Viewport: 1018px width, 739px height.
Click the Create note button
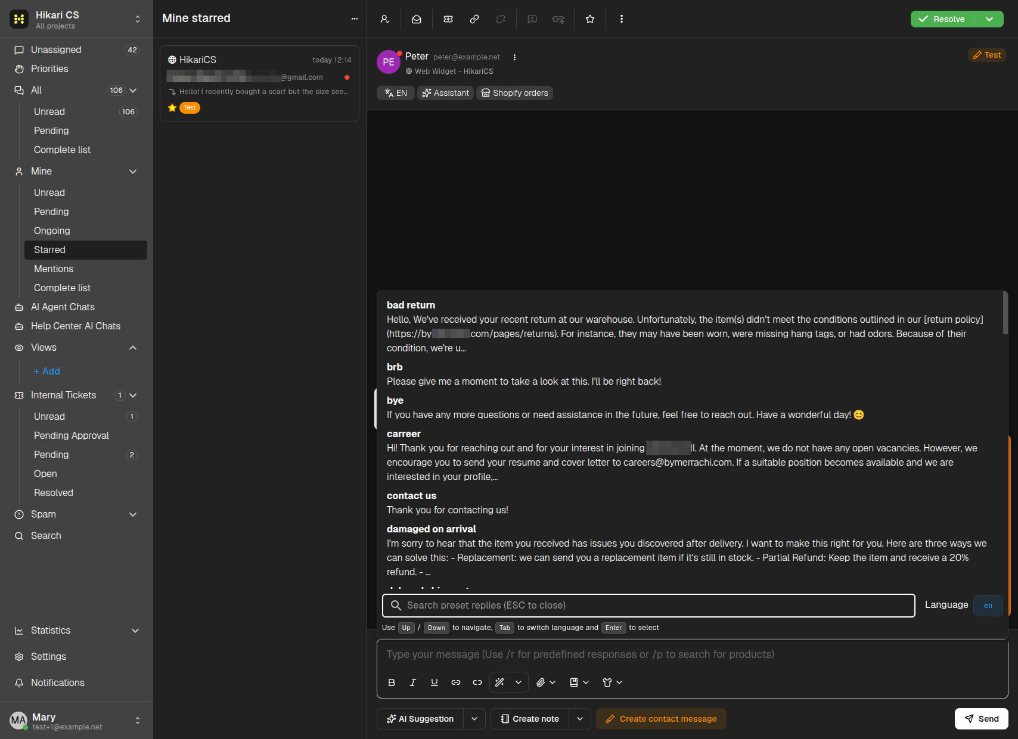pyautogui.click(x=530, y=719)
